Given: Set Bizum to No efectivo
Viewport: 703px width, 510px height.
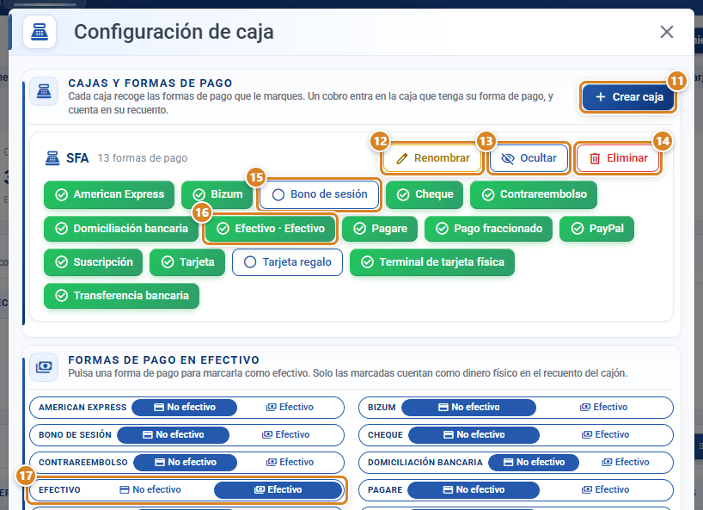Looking at the screenshot, I should [468, 408].
